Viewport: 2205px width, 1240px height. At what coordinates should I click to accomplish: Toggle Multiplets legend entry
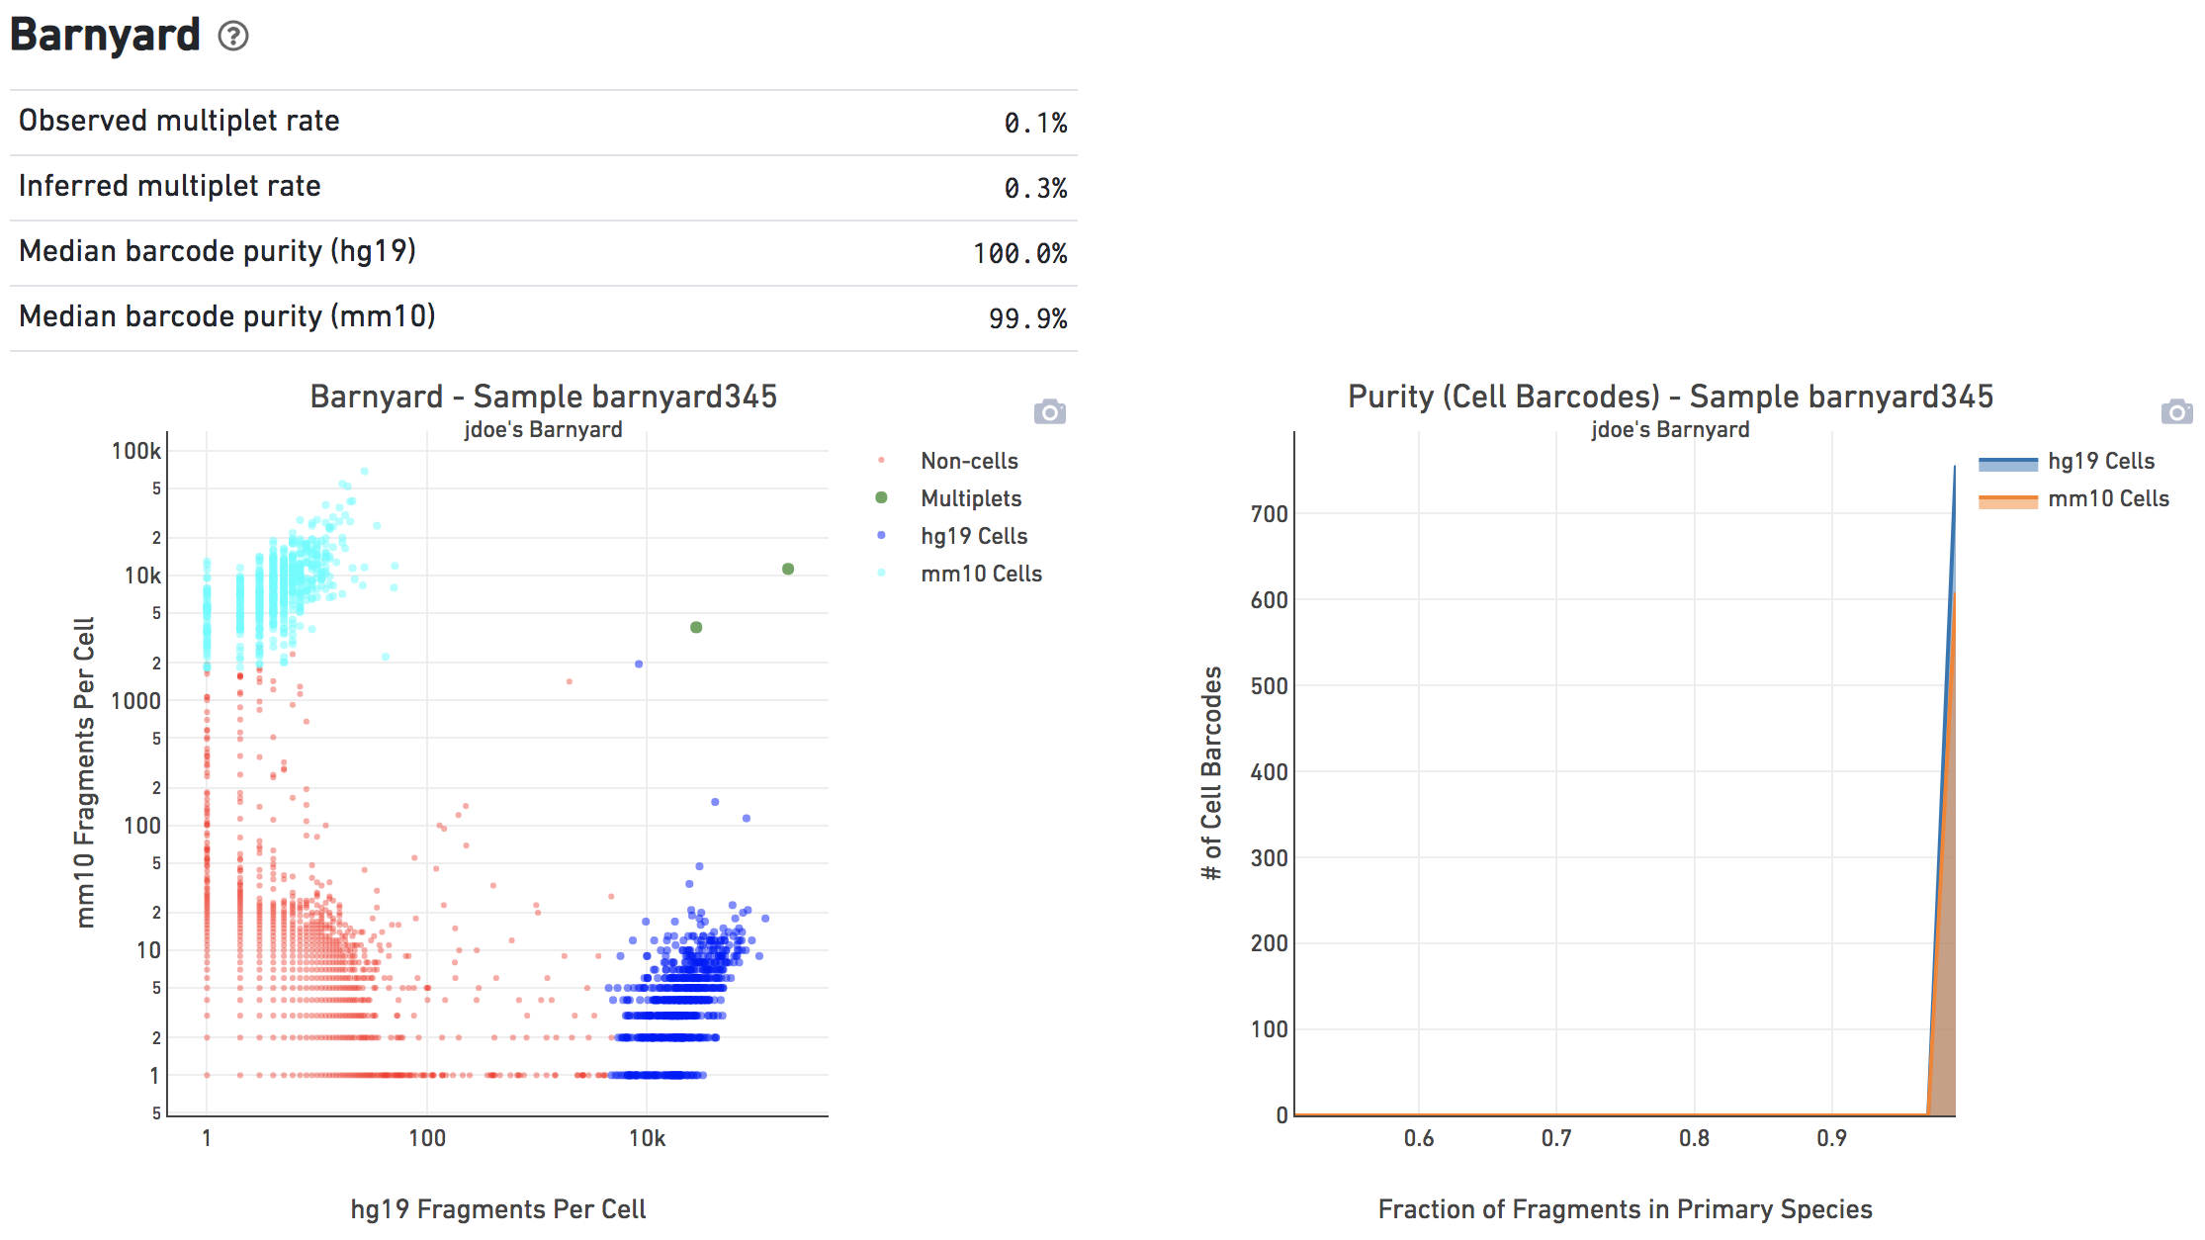(971, 498)
